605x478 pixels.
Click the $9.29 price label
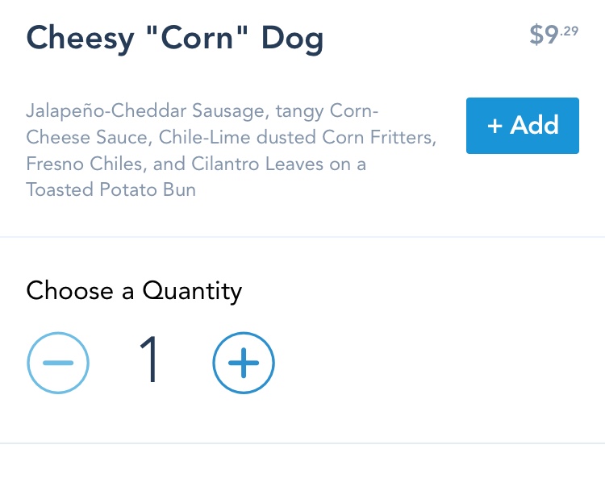(553, 35)
